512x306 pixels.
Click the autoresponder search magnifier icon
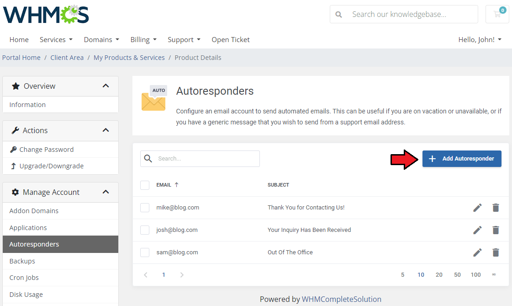pyautogui.click(x=148, y=159)
